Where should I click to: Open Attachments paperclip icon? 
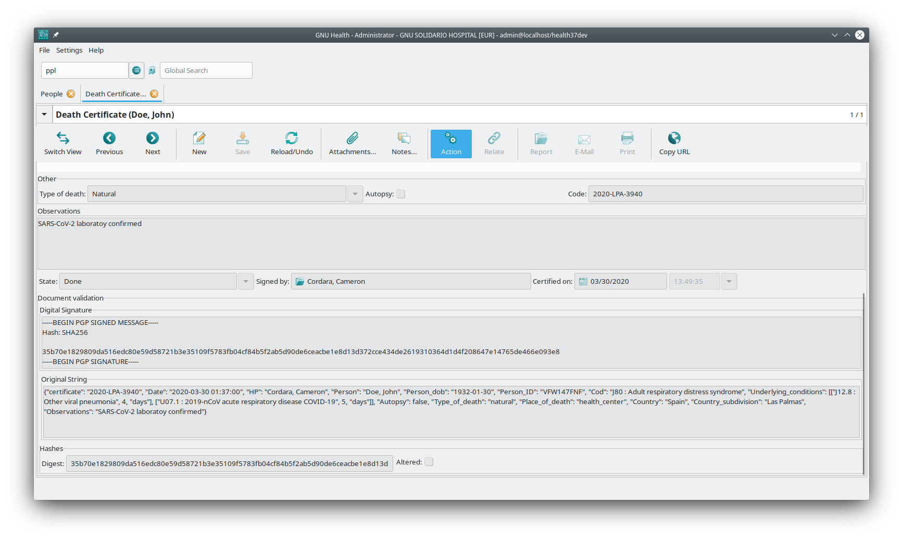coord(353,139)
